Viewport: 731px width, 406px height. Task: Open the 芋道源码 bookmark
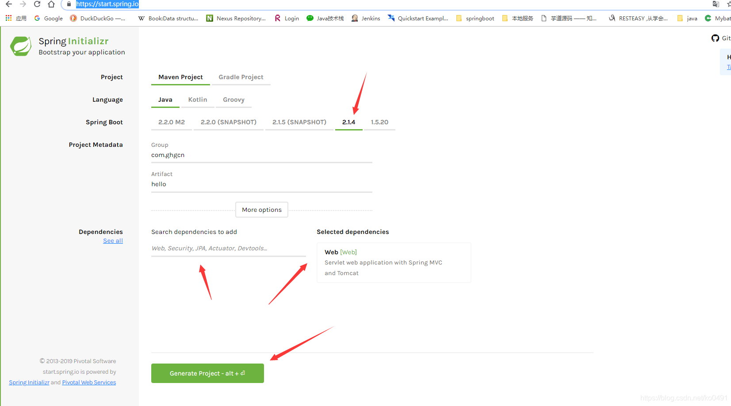[569, 18]
